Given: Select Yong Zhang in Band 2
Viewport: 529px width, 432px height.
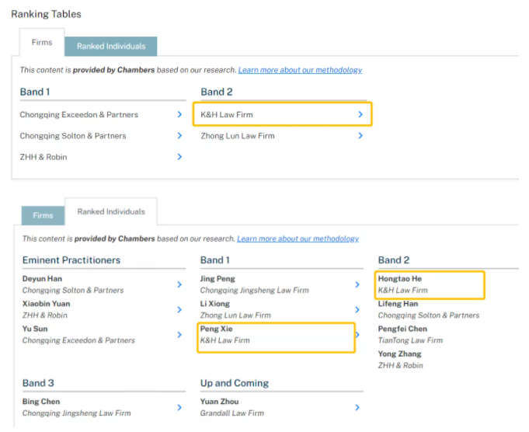Looking at the screenshot, I should tap(399, 354).
